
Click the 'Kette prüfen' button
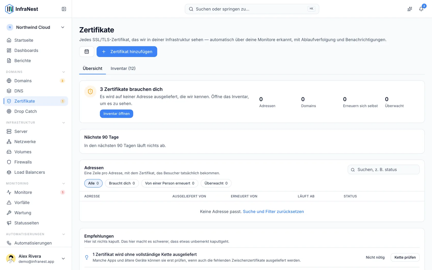coord(405,257)
